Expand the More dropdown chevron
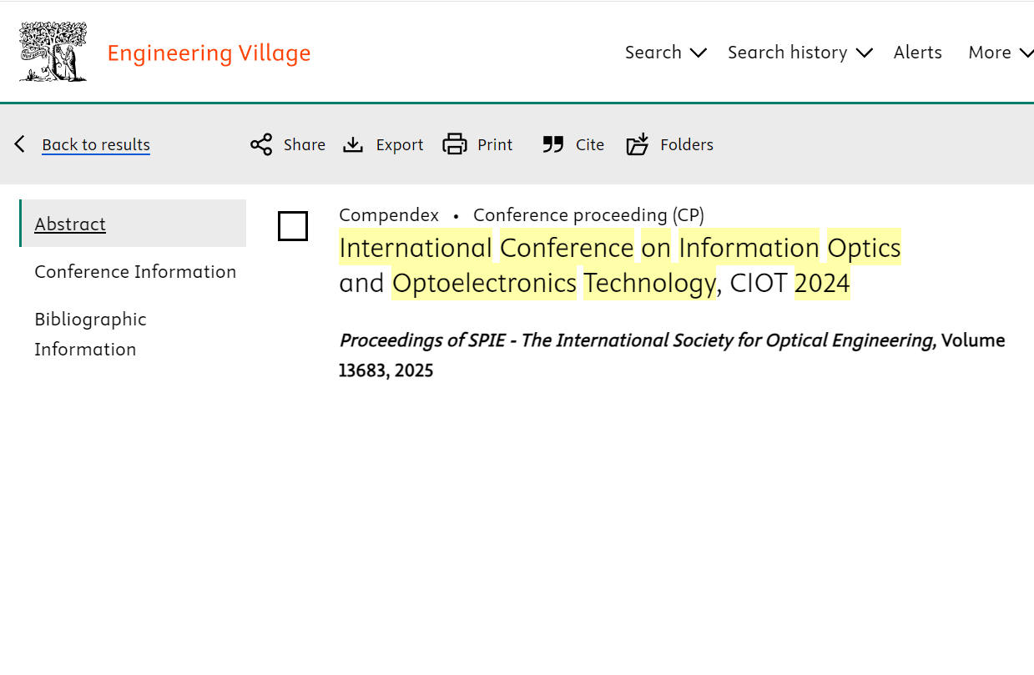Screen dimensions: 1034x675 click(1026, 53)
